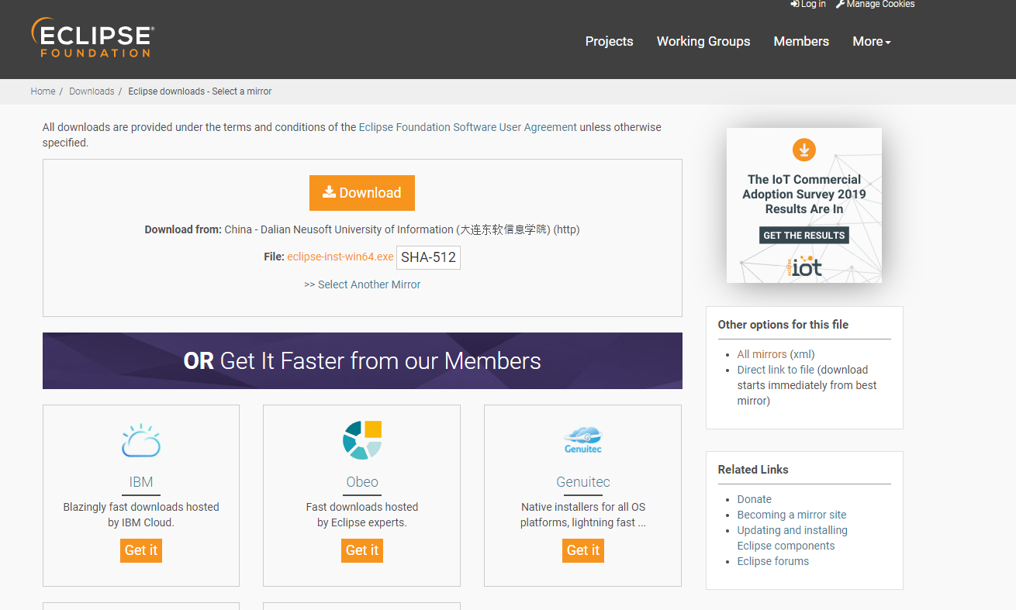Open Becoming a mirror site link
The image size is (1016, 610).
click(x=792, y=515)
